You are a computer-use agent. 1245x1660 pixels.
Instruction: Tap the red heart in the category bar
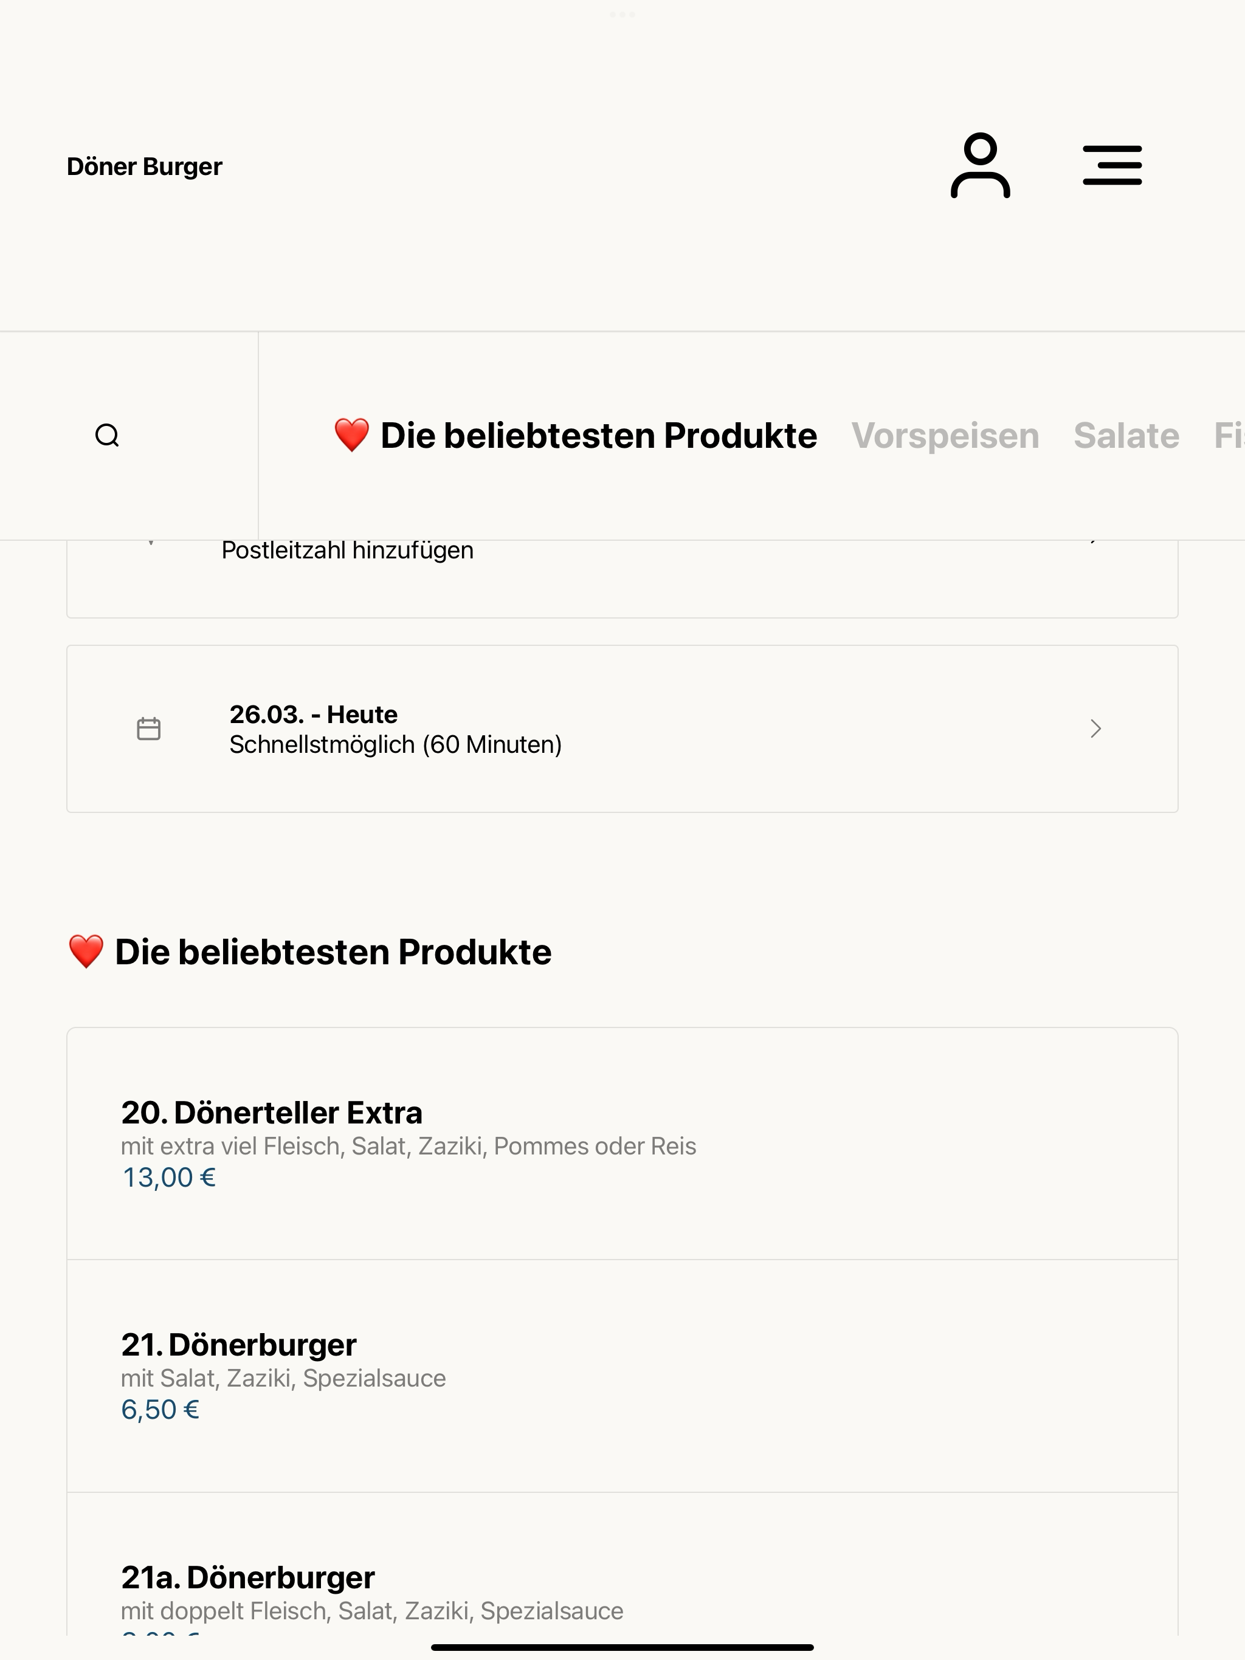point(351,435)
